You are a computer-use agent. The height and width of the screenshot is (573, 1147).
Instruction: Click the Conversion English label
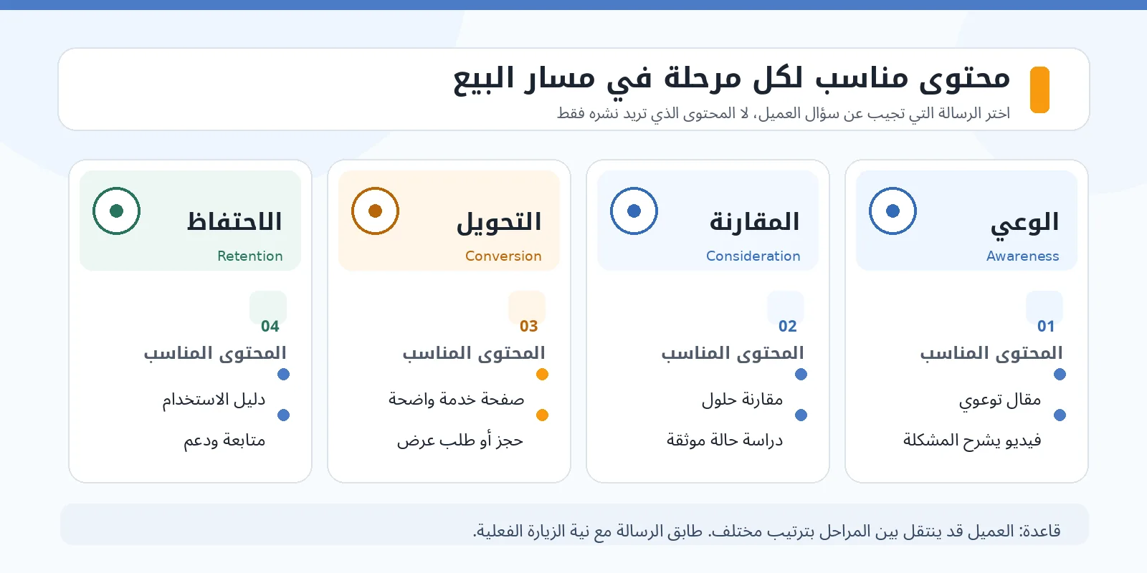point(503,256)
